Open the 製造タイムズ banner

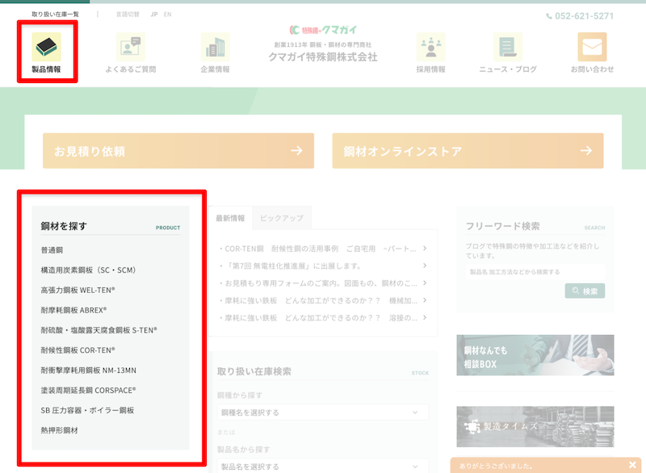click(535, 426)
